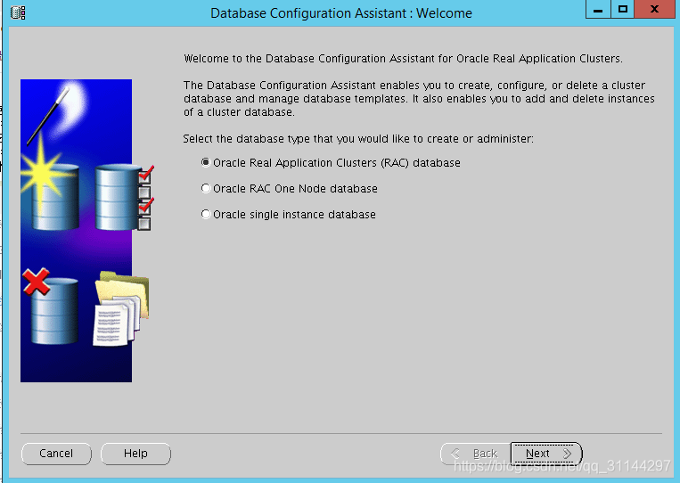Close the Database Configuration Assistant window

655,9
